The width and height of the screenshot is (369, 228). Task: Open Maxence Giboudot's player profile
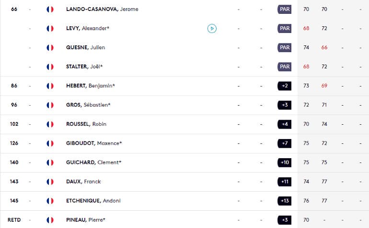[x=94, y=143]
